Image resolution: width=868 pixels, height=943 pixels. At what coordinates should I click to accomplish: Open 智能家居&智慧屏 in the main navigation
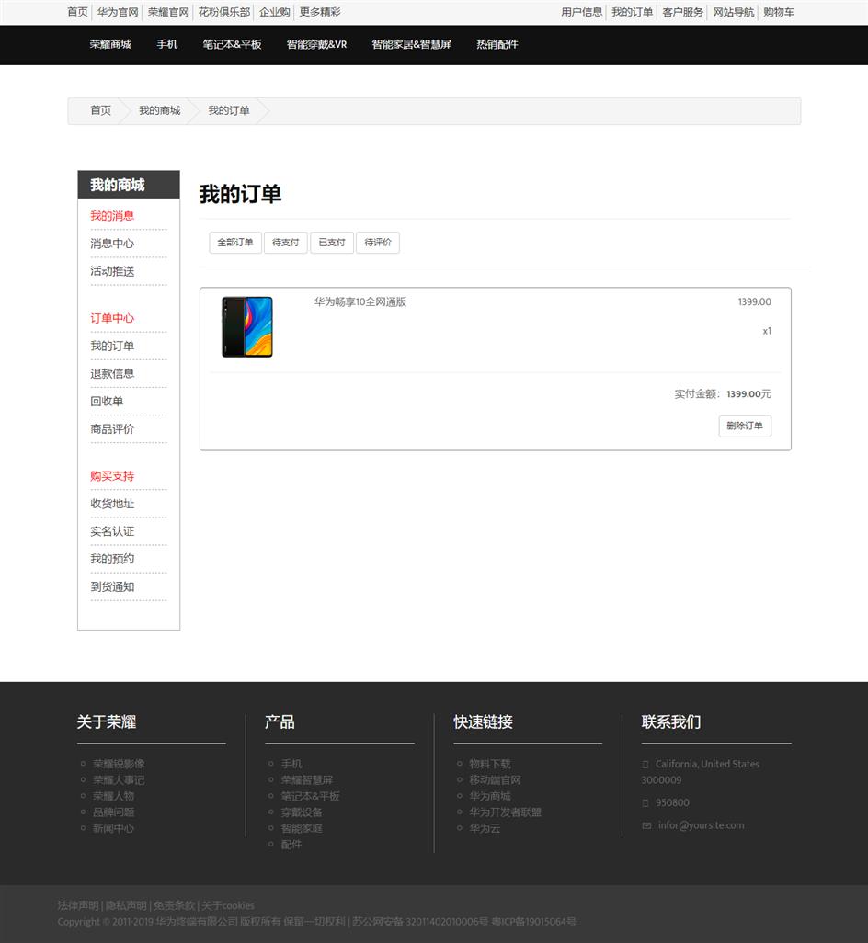(x=411, y=44)
